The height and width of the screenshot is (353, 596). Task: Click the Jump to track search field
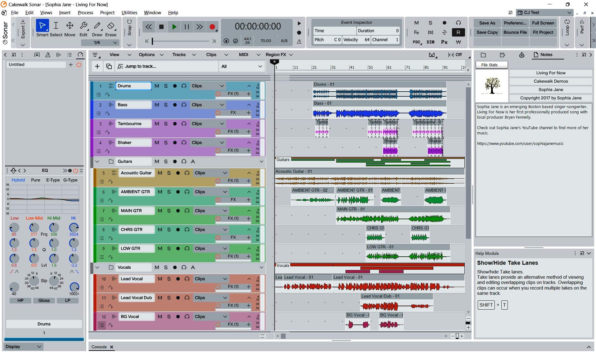coord(167,66)
